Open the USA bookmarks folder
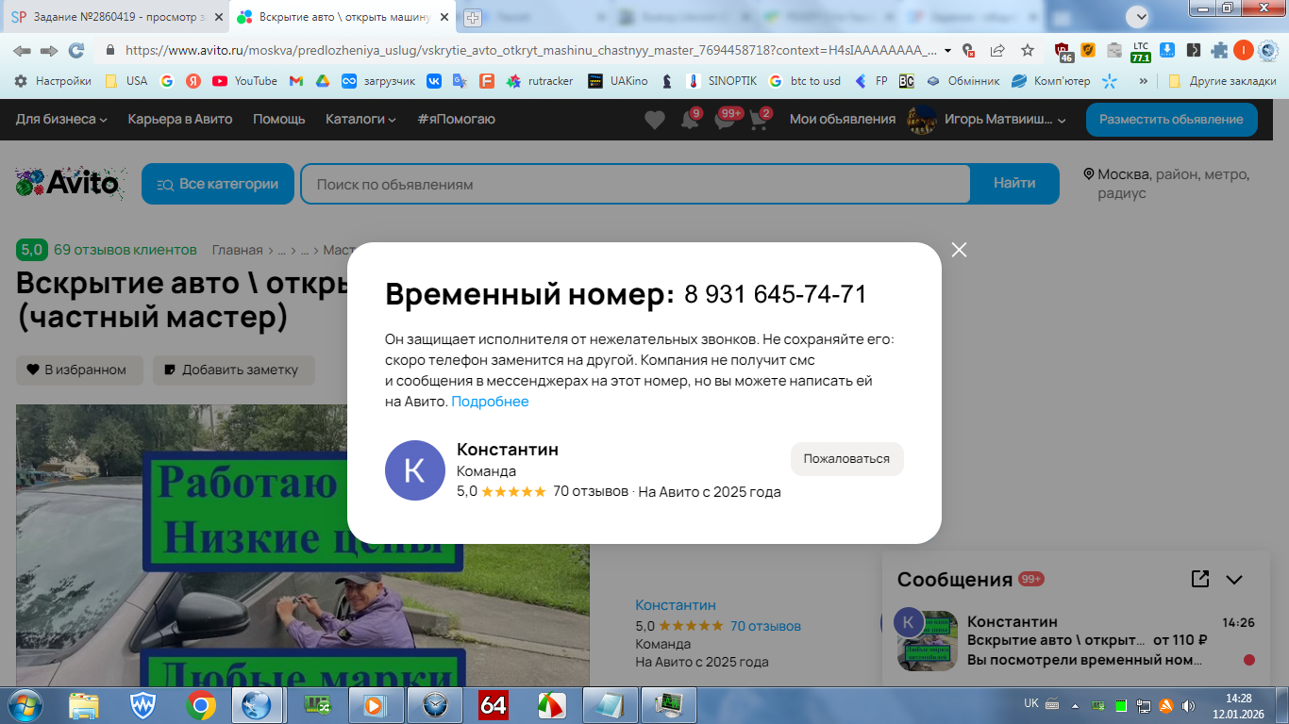The image size is (1289, 724). [126, 81]
